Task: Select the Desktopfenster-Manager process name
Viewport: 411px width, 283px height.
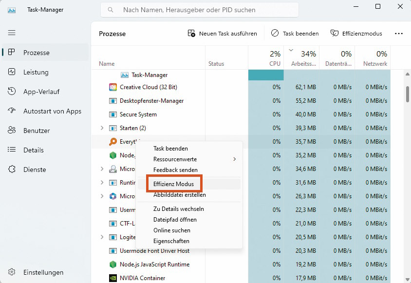Action: coord(151,101)
